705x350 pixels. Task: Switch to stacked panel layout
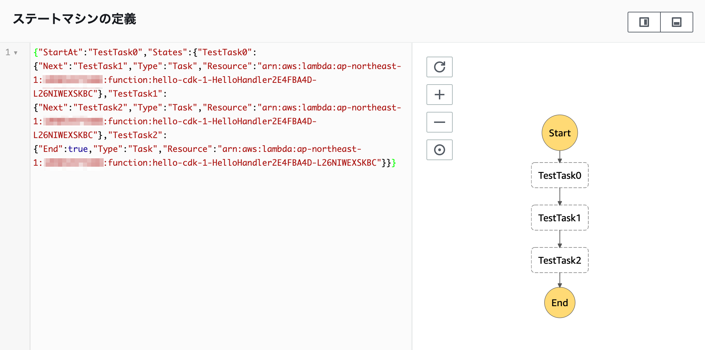click(x=677, y=22)
